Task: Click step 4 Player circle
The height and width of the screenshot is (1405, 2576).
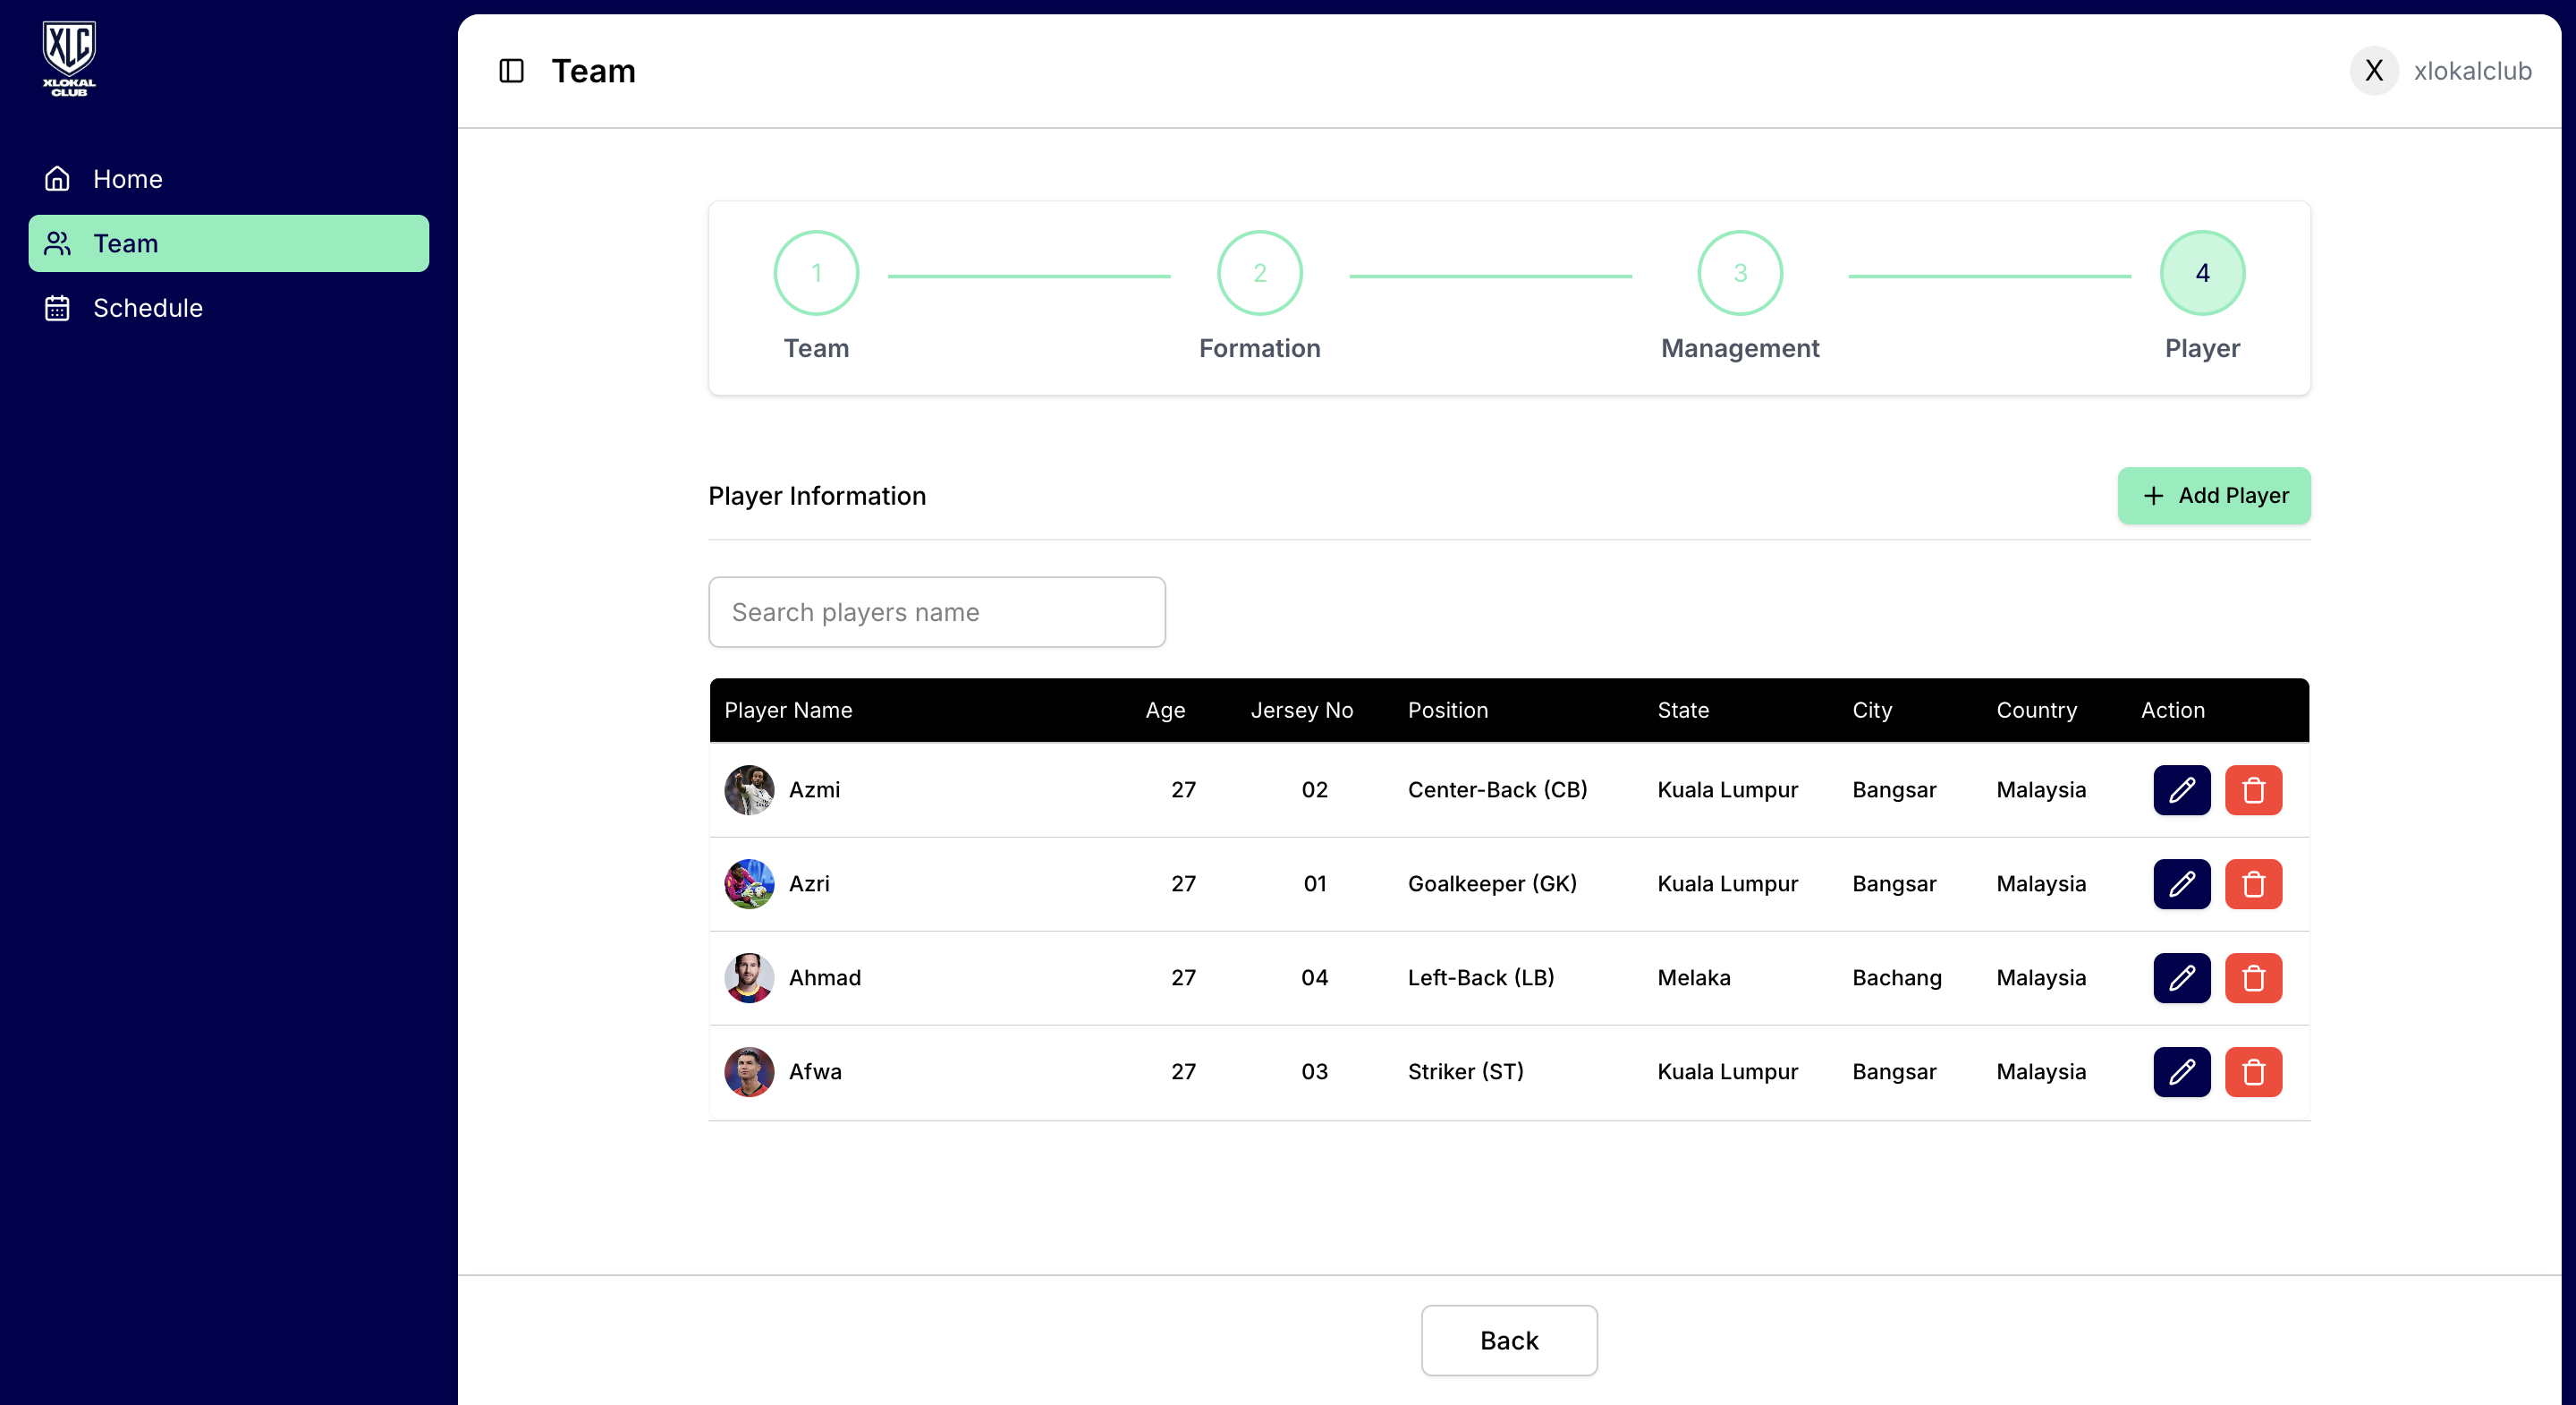Action: (x=2201, y=273)
